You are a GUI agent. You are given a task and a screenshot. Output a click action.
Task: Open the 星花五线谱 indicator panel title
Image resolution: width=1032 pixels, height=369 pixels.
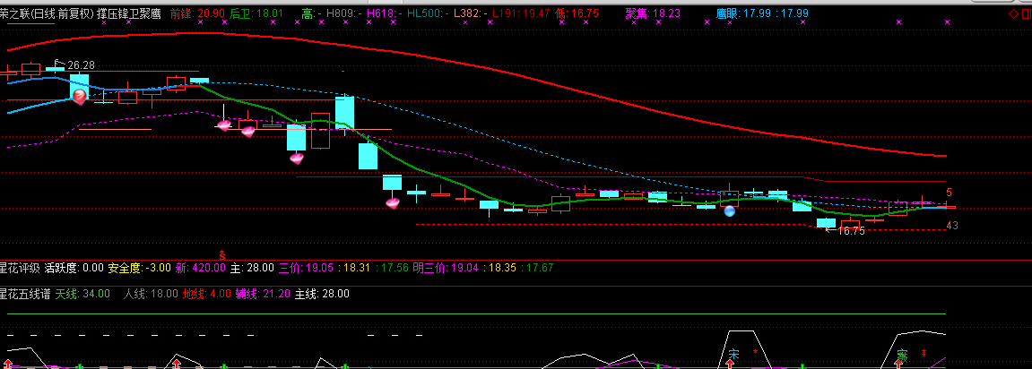(24, 294)
